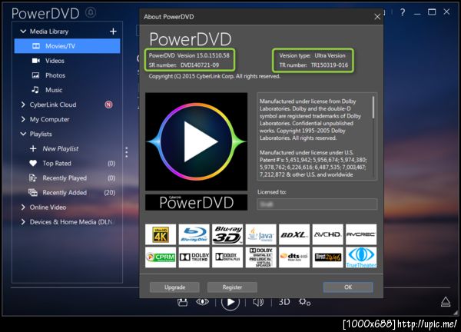The image size is (461, 332).
Task: Create a New Playlist
Action: (61, 149)
